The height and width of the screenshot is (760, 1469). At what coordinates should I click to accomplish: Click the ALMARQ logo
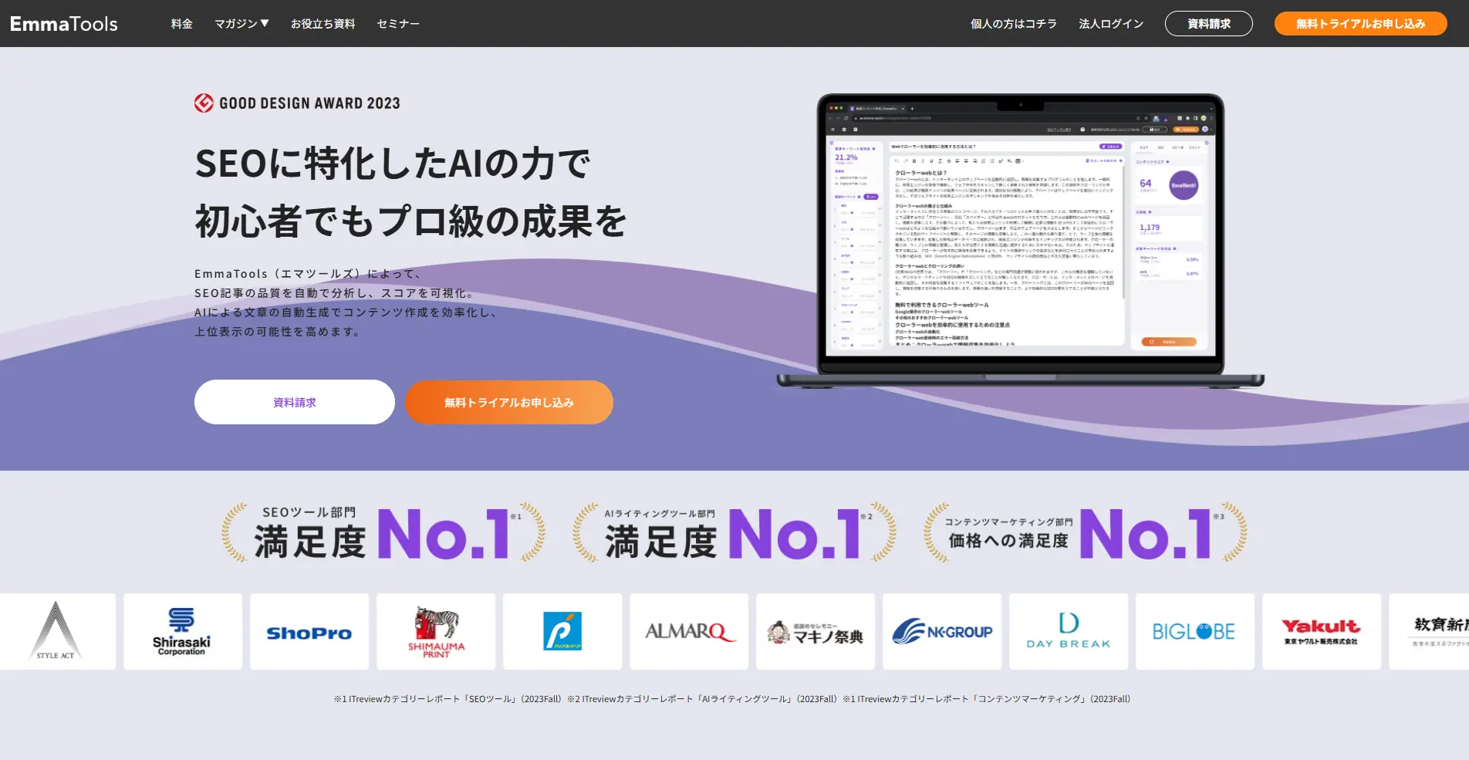click(x=689, y=631)
